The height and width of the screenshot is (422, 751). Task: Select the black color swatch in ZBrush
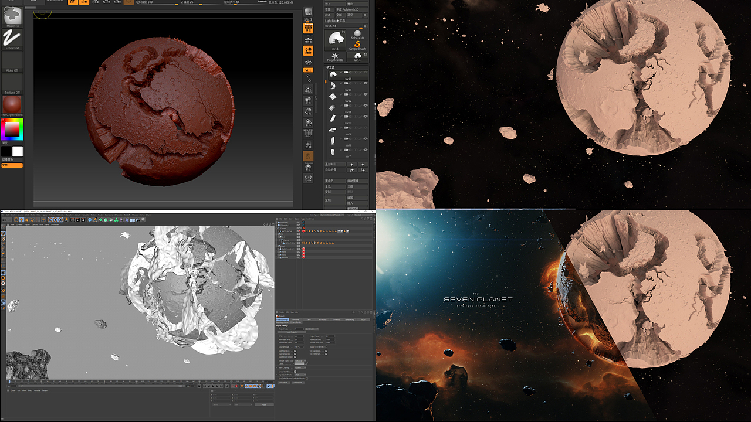(x=6, y=151)
